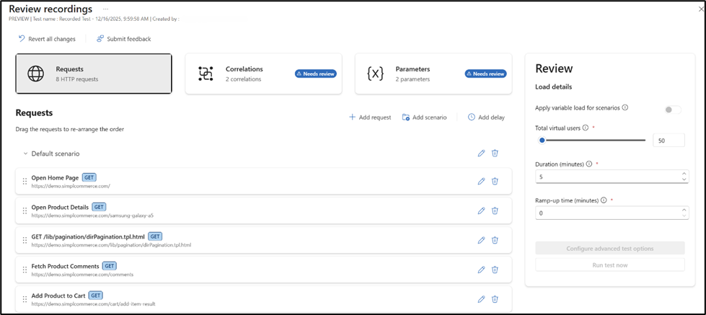Click the virtual users number field

pyautogui.click(x=668, y=141)
